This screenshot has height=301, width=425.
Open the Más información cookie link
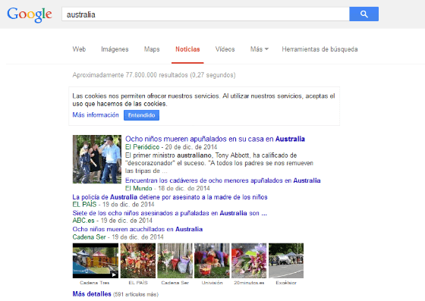point(96,115)
